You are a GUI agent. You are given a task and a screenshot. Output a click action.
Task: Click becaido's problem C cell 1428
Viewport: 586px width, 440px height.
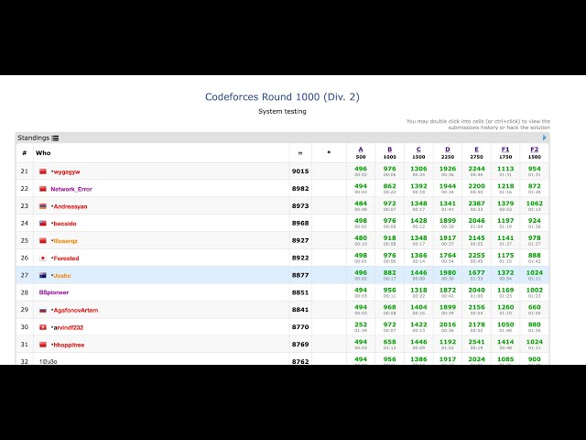click(418, 221)
